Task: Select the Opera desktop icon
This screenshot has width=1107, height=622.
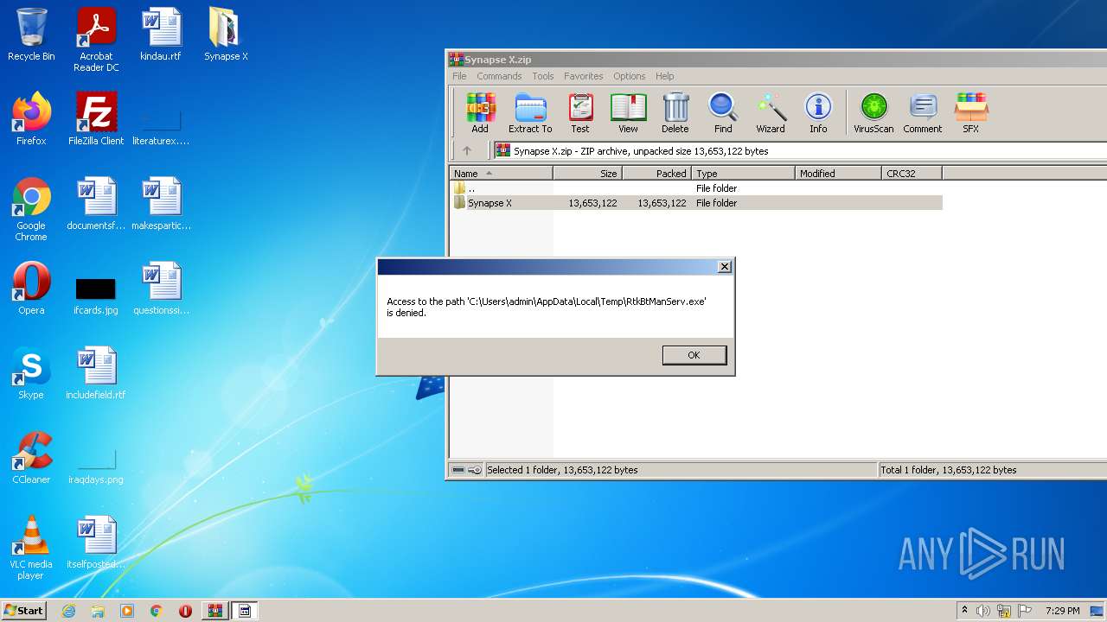Action: click(x=31, y=289)
